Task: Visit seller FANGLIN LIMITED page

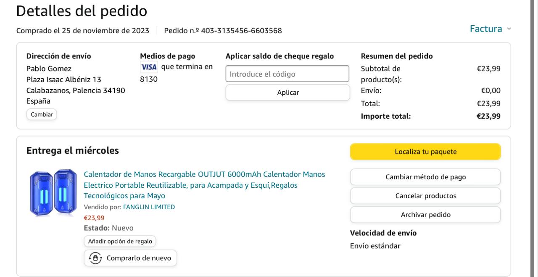Action: pyautogui.click(x=149, y=207)
